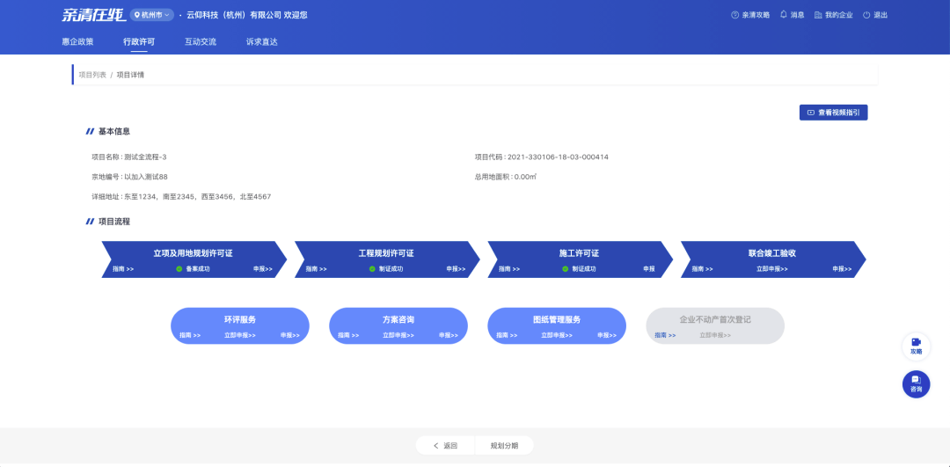The width and height of the screenshot is (950, 467).
Task: Click 申报>> under 立项及用地规划许可证
Action: coord(263,268)
